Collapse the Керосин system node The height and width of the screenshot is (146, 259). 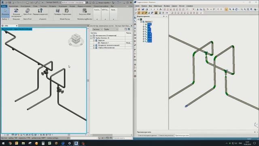click(x=93, y=41)
